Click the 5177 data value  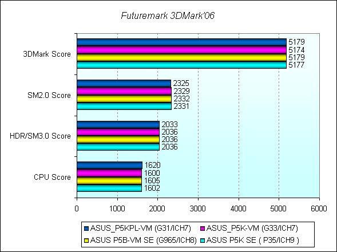296,65
